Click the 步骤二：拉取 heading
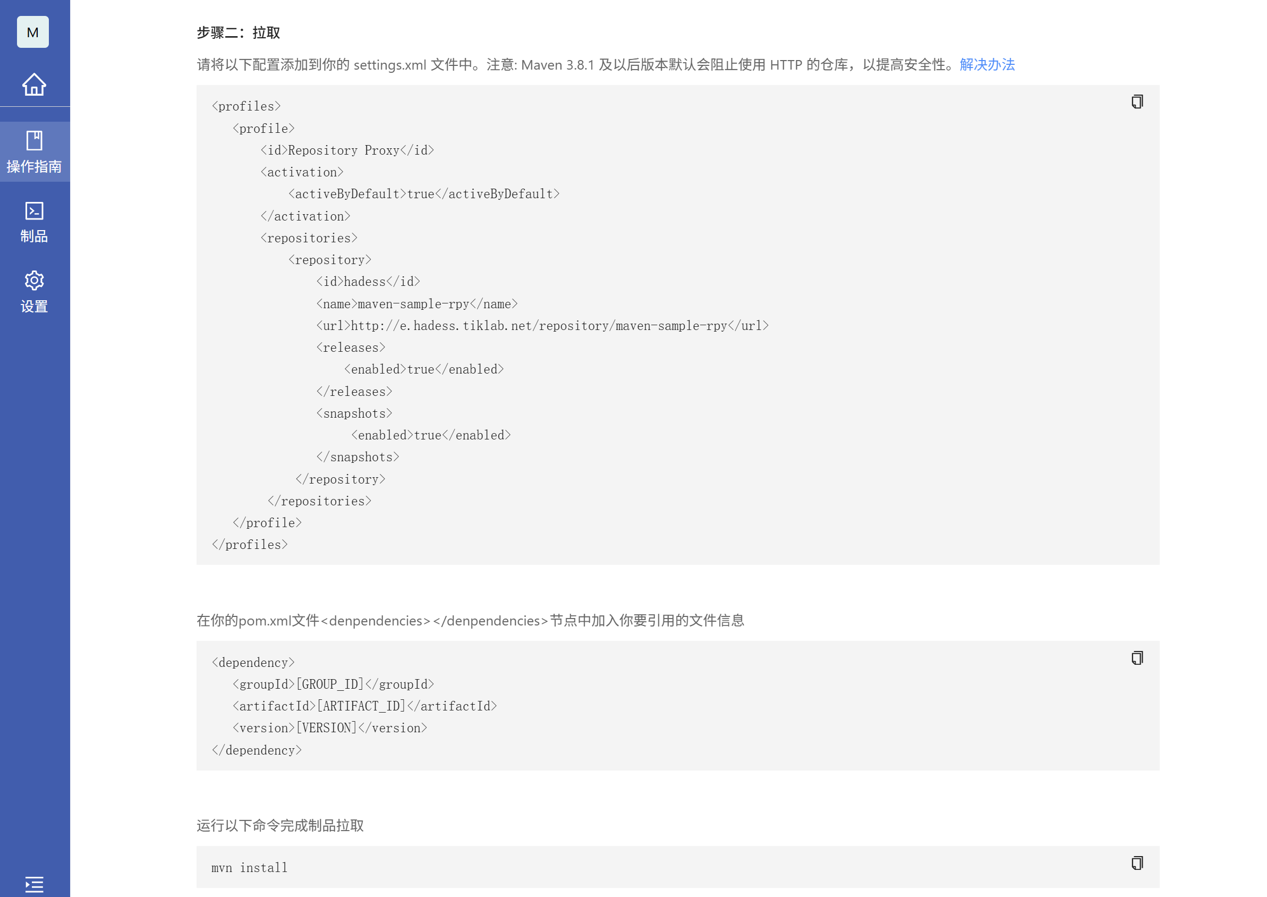Image resolution: width=1267 pixels, height=897 pixels. [239, 32]
